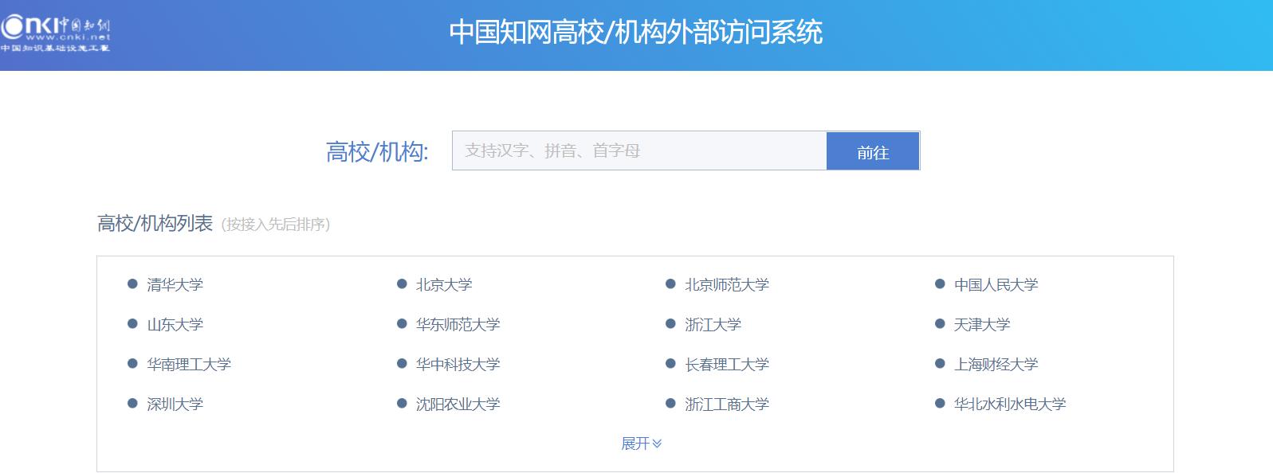Open 北京师范大学 link
The image size is (1273, 473).
point(727,284)
